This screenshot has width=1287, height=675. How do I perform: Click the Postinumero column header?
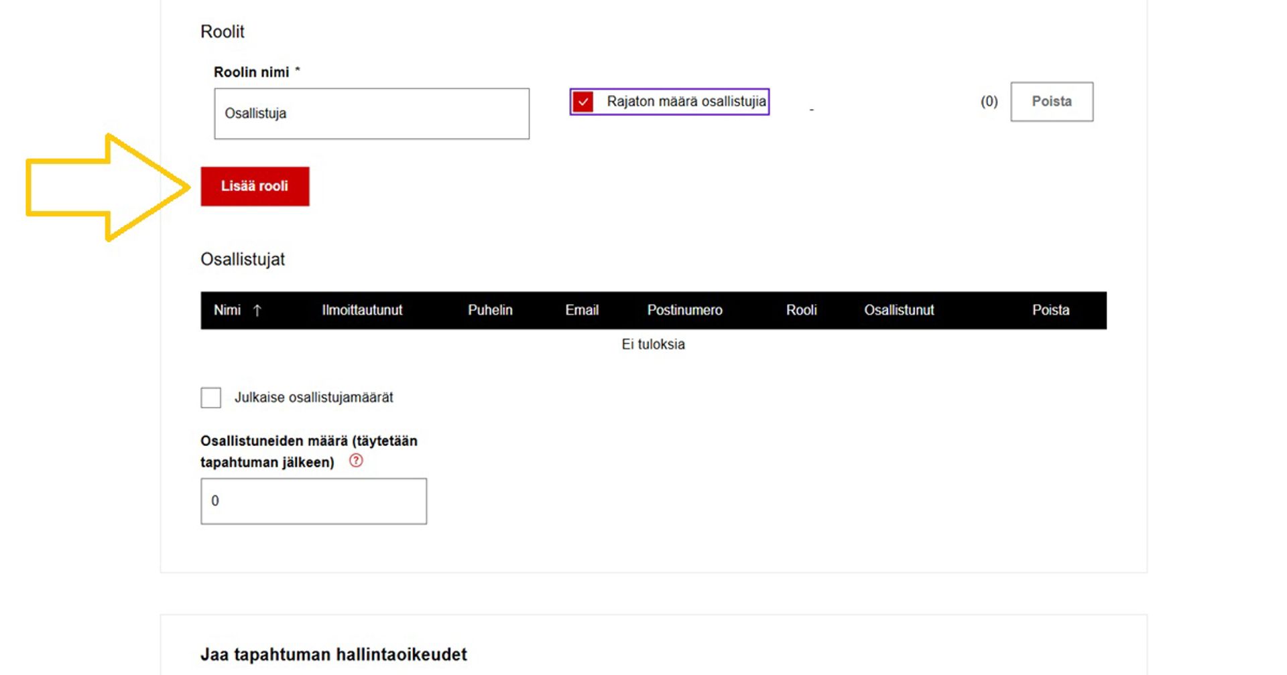[684, 310]
